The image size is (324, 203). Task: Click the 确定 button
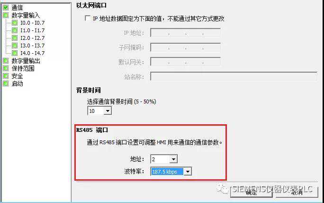[x=251, y=192]
